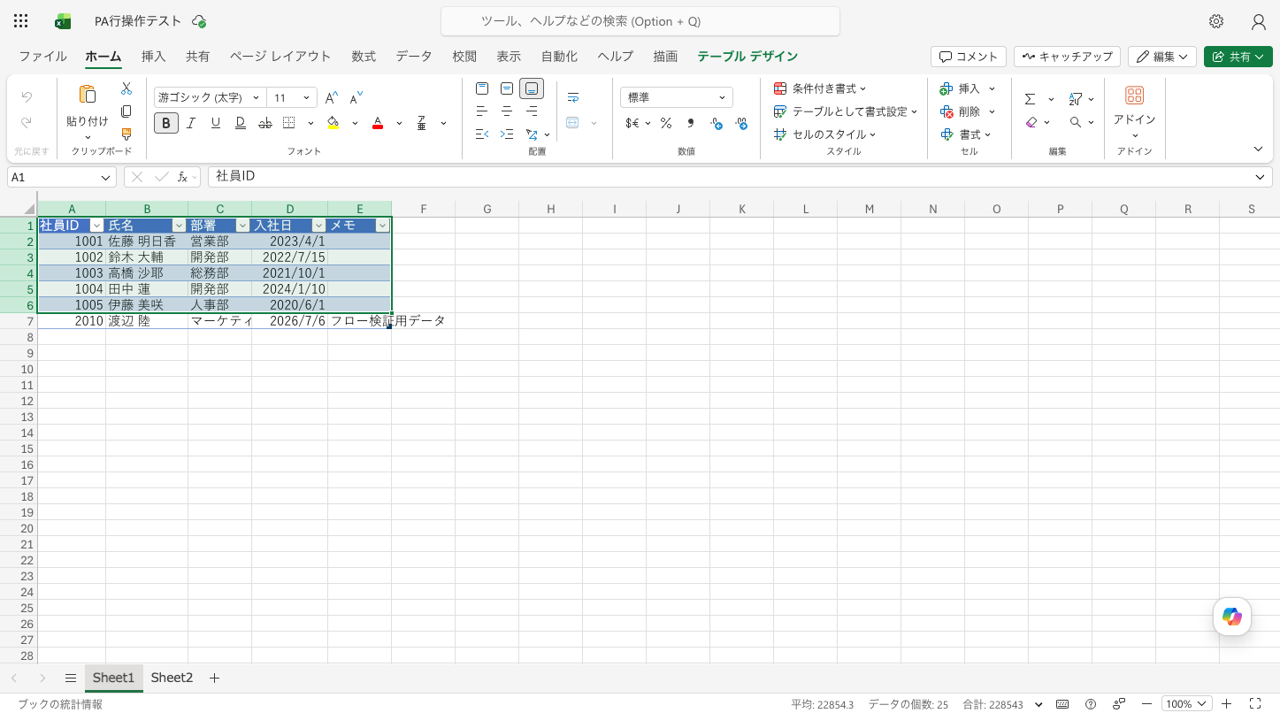
Task: Activate the format painter brush
Action: pyautogui.click(x=126, y=134)
